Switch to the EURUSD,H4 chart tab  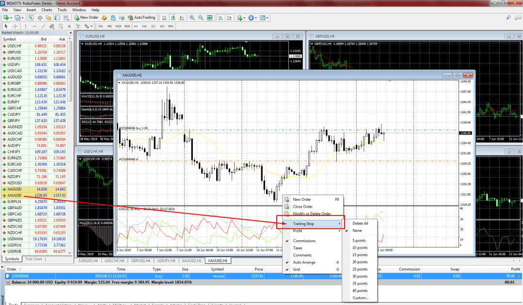88,261
